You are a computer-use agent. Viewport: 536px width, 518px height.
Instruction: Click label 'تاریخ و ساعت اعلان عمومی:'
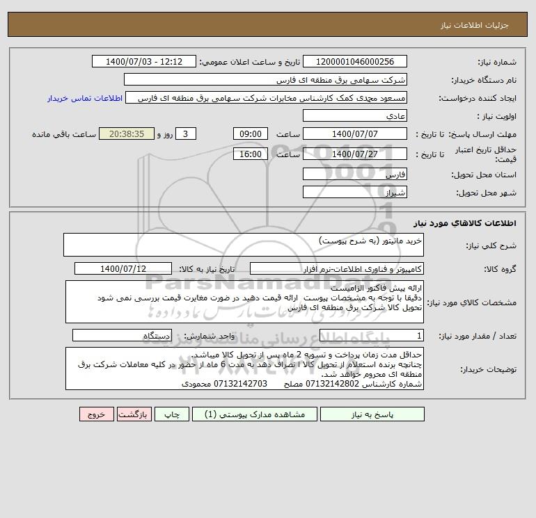(x=249, y=62)
